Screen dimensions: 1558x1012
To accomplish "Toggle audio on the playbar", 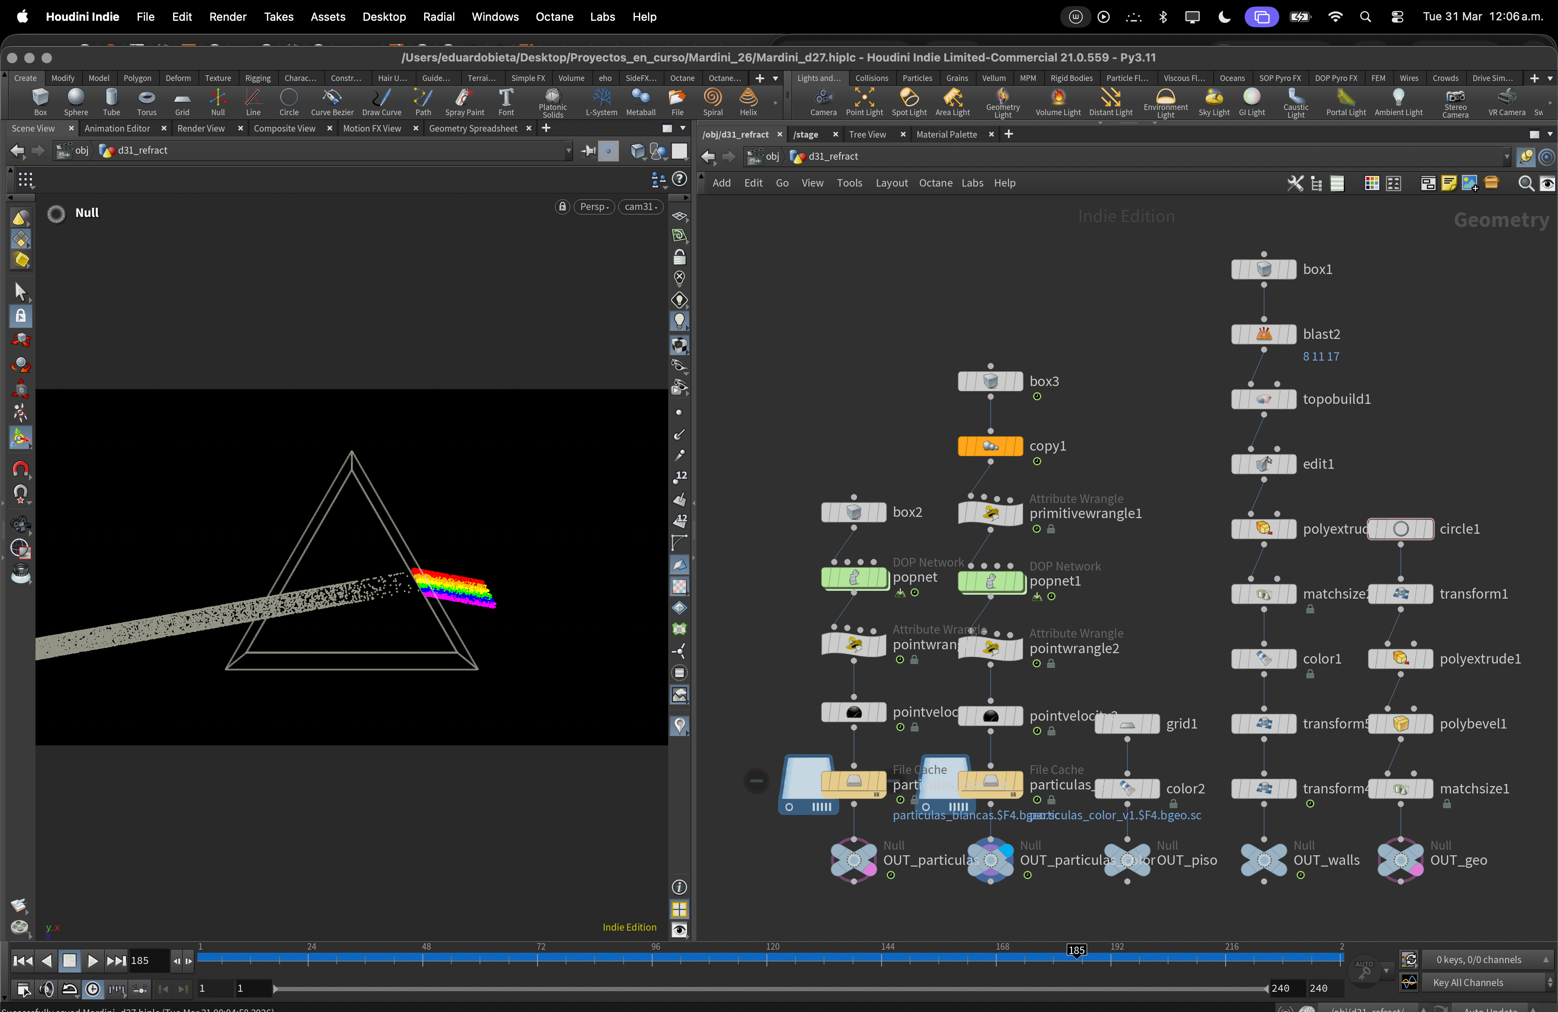I will click(46, 989).
